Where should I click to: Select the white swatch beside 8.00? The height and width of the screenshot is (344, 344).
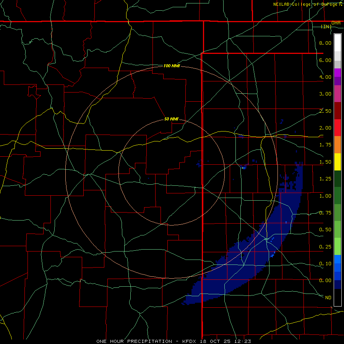338,43
